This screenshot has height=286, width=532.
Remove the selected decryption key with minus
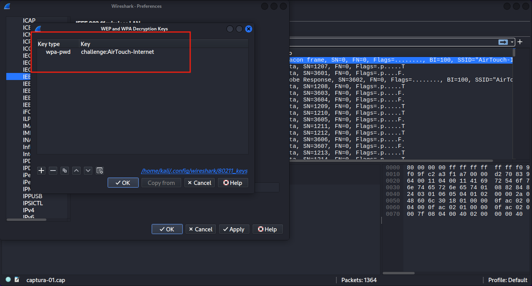point(53,171)
